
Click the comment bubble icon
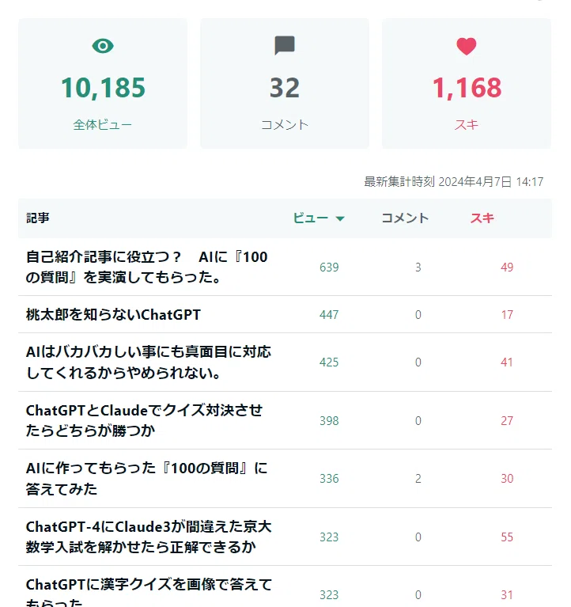pos(285,46)
